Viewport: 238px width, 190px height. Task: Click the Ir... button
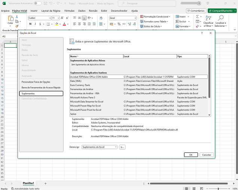[x=122, y=147]
